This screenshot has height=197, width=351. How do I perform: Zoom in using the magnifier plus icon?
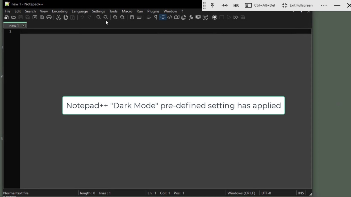point(115,17)
